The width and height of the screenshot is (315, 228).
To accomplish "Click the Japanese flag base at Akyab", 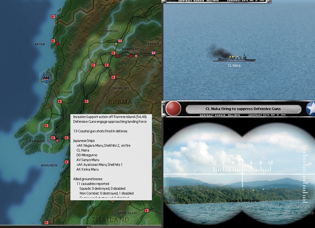I will coord(53,41).
